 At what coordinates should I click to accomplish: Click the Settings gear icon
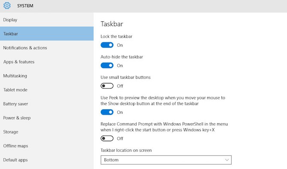(7, 6)
